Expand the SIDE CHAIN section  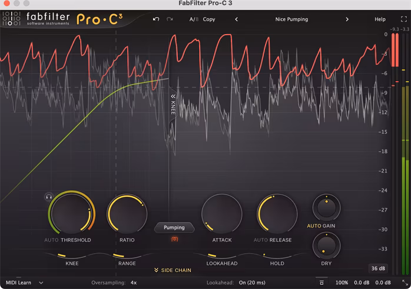coord(173,270)
